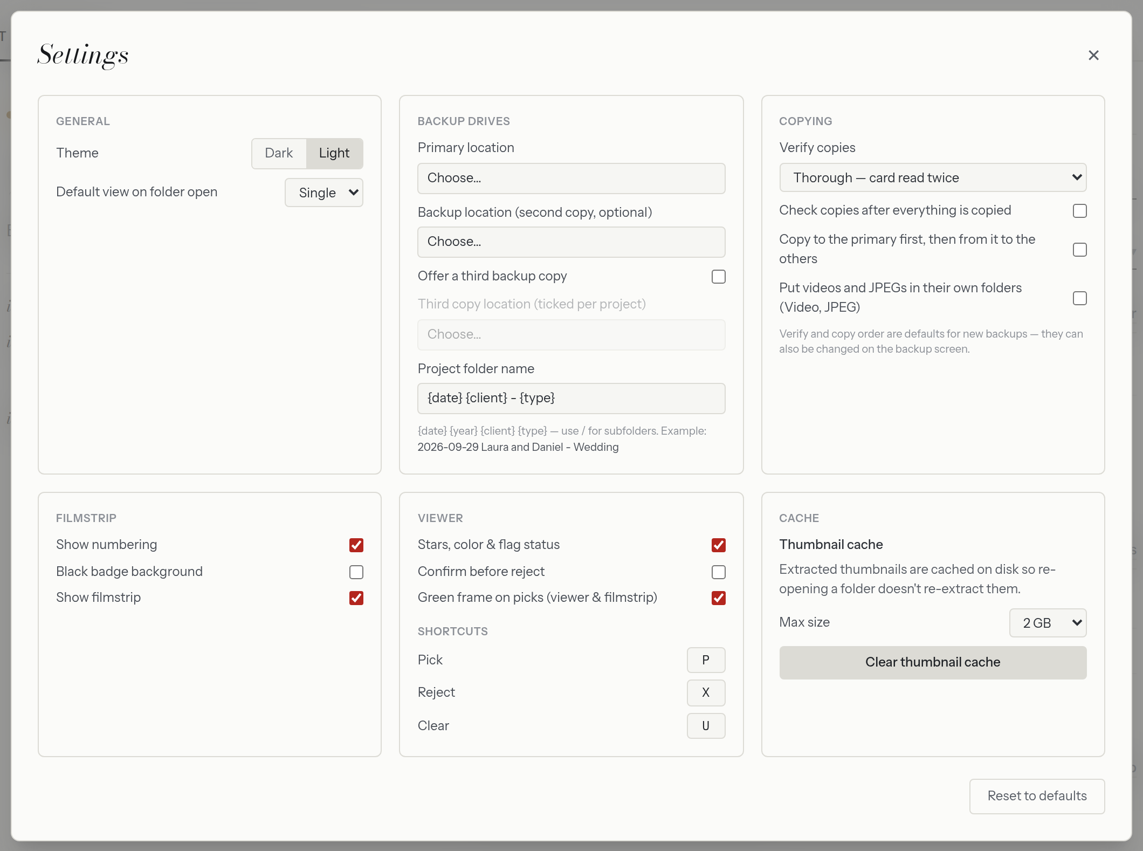Close the Settings dialog with the X icon
This screenshot has height=851, width=1143.
[x=1093, y=55]
